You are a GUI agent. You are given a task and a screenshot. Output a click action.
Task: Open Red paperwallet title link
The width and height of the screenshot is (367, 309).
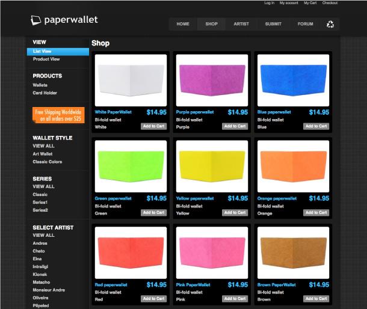tap(111, 285)
